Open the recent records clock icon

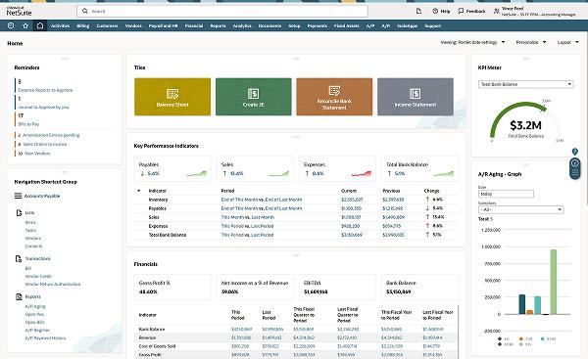[x=11, y=25]
